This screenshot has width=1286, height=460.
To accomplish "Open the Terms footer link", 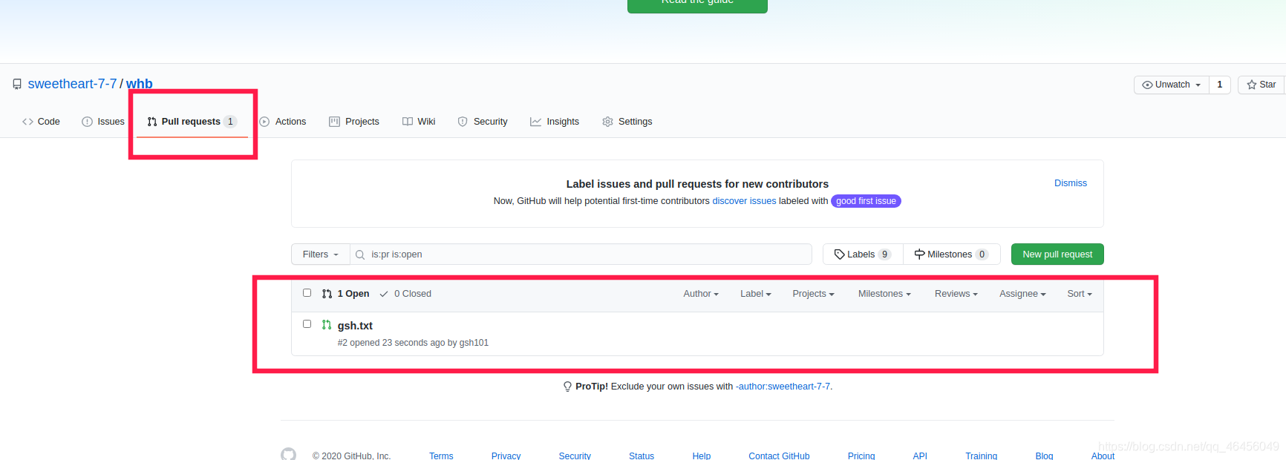I will [x=441, y=456].
